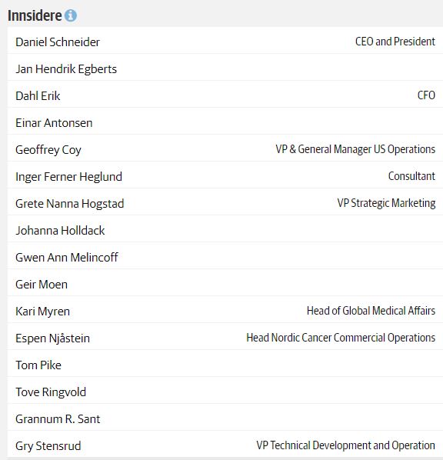Click the info icon next to Innsidere
The height and width of the screenshot is (460, 443).
coord(71,15)
